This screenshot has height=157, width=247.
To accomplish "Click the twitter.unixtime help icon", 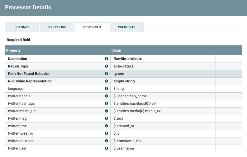I will (x=107, y=141).
